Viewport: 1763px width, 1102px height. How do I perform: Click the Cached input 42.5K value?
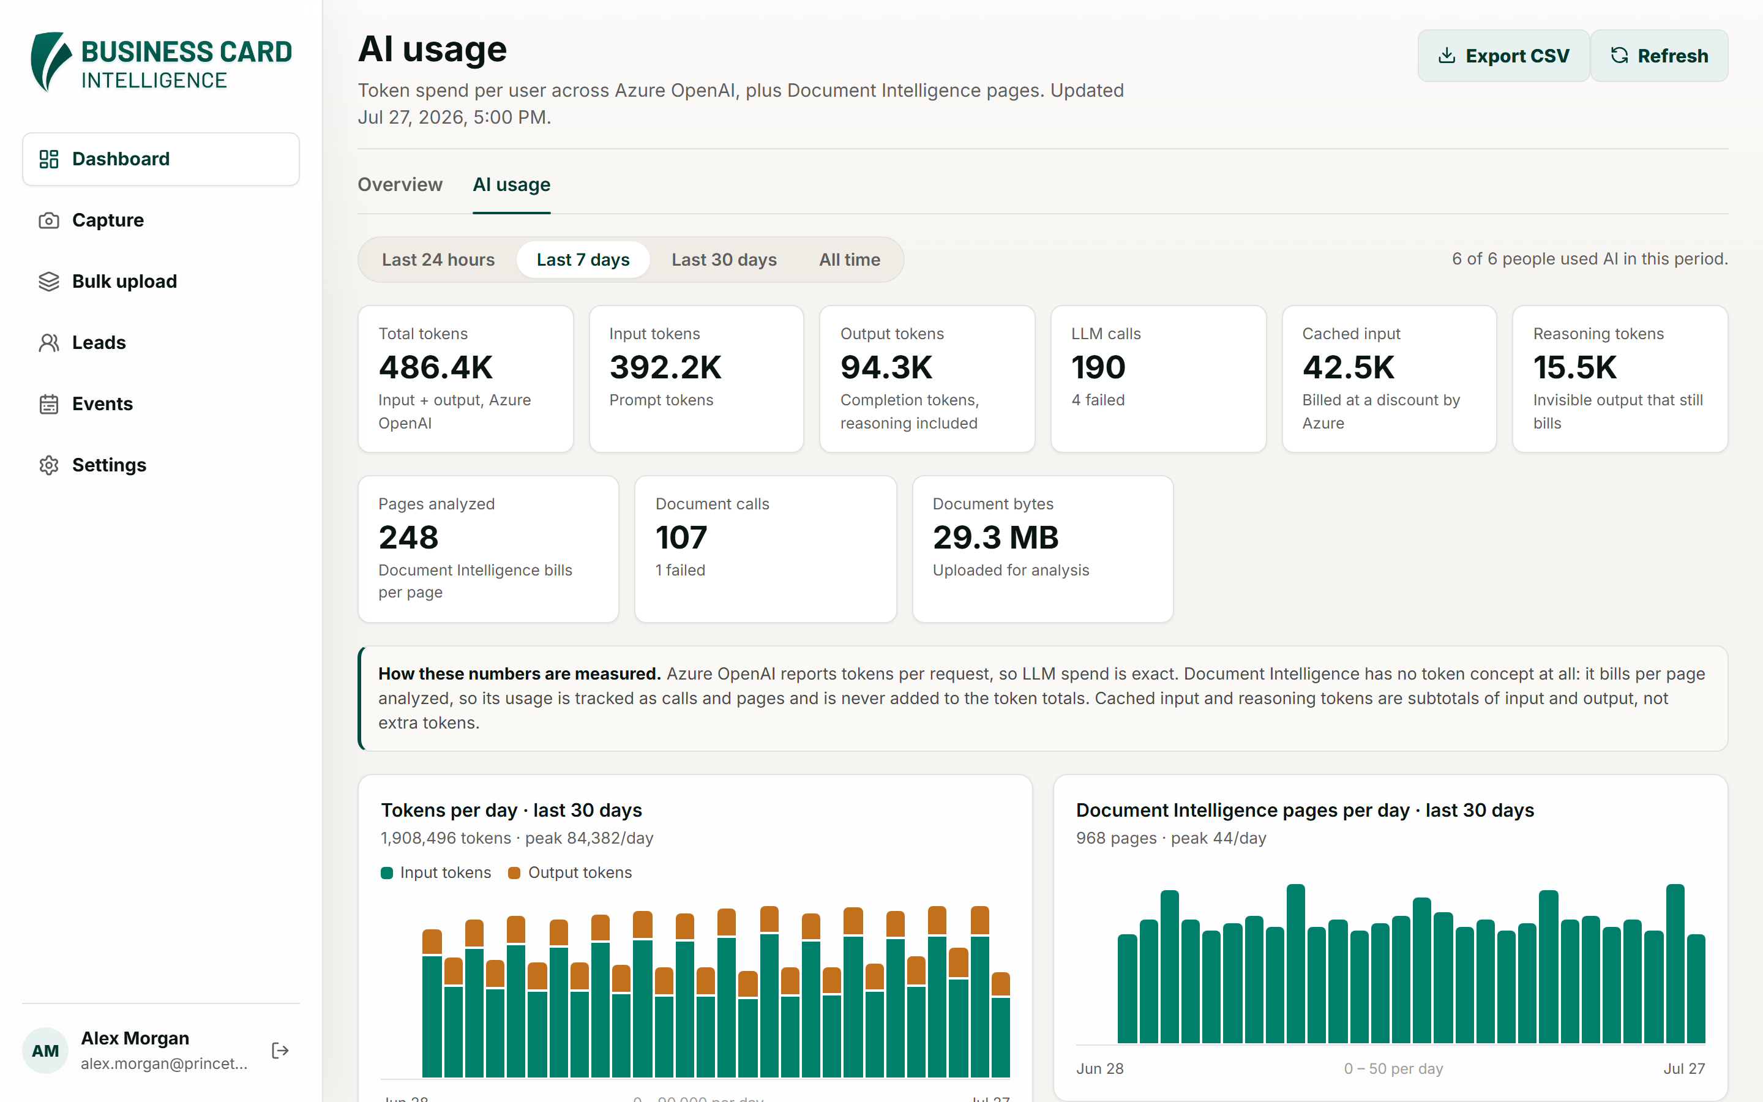click(x=1349, y=367)
